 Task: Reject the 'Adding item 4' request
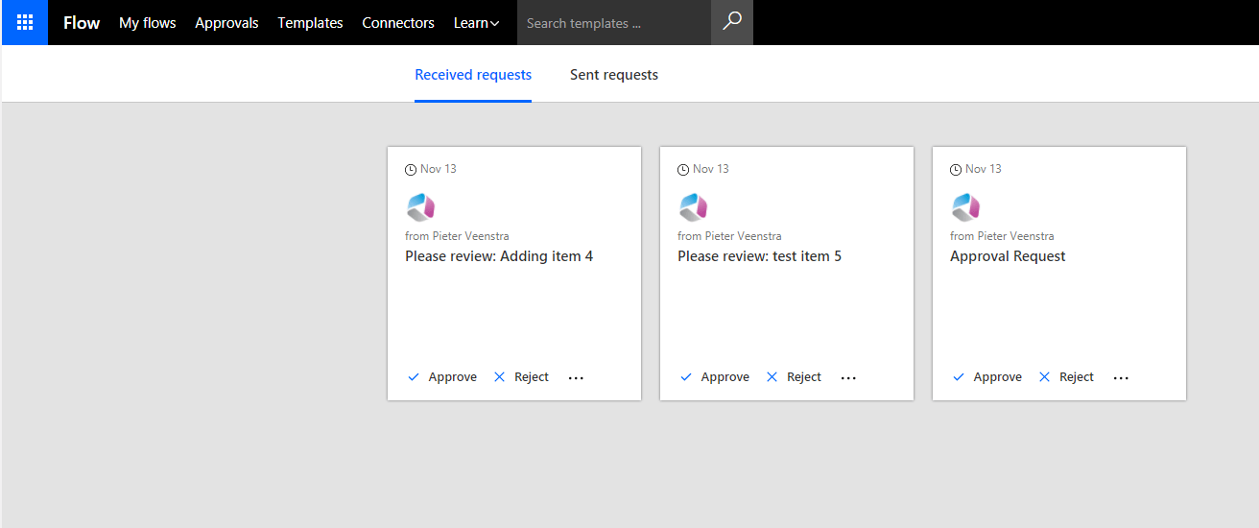click(x=521, y=377)
